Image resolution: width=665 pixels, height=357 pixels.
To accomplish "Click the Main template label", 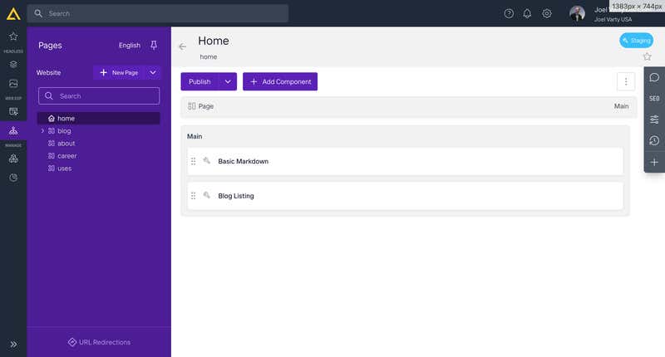I will (x=621, y=106).
